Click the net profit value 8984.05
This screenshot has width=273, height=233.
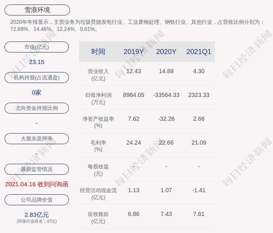pyautogui.click(x=134, y=95)
